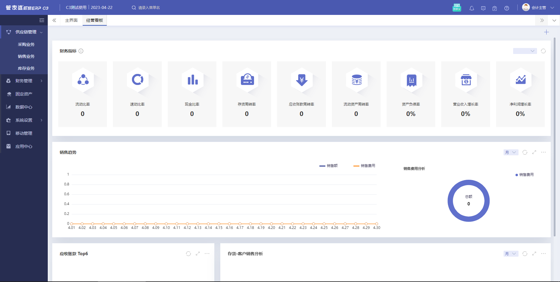Toggle 销售额 legend series in chart
This screenshot has height=282, width=560.
pos(329,166)
